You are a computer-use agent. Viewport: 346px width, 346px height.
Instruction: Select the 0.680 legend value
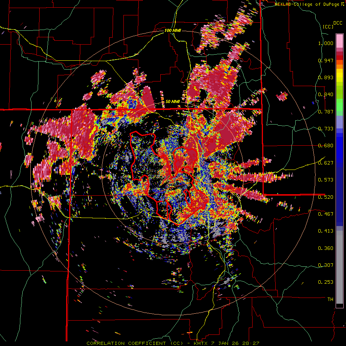click(326, 146)
